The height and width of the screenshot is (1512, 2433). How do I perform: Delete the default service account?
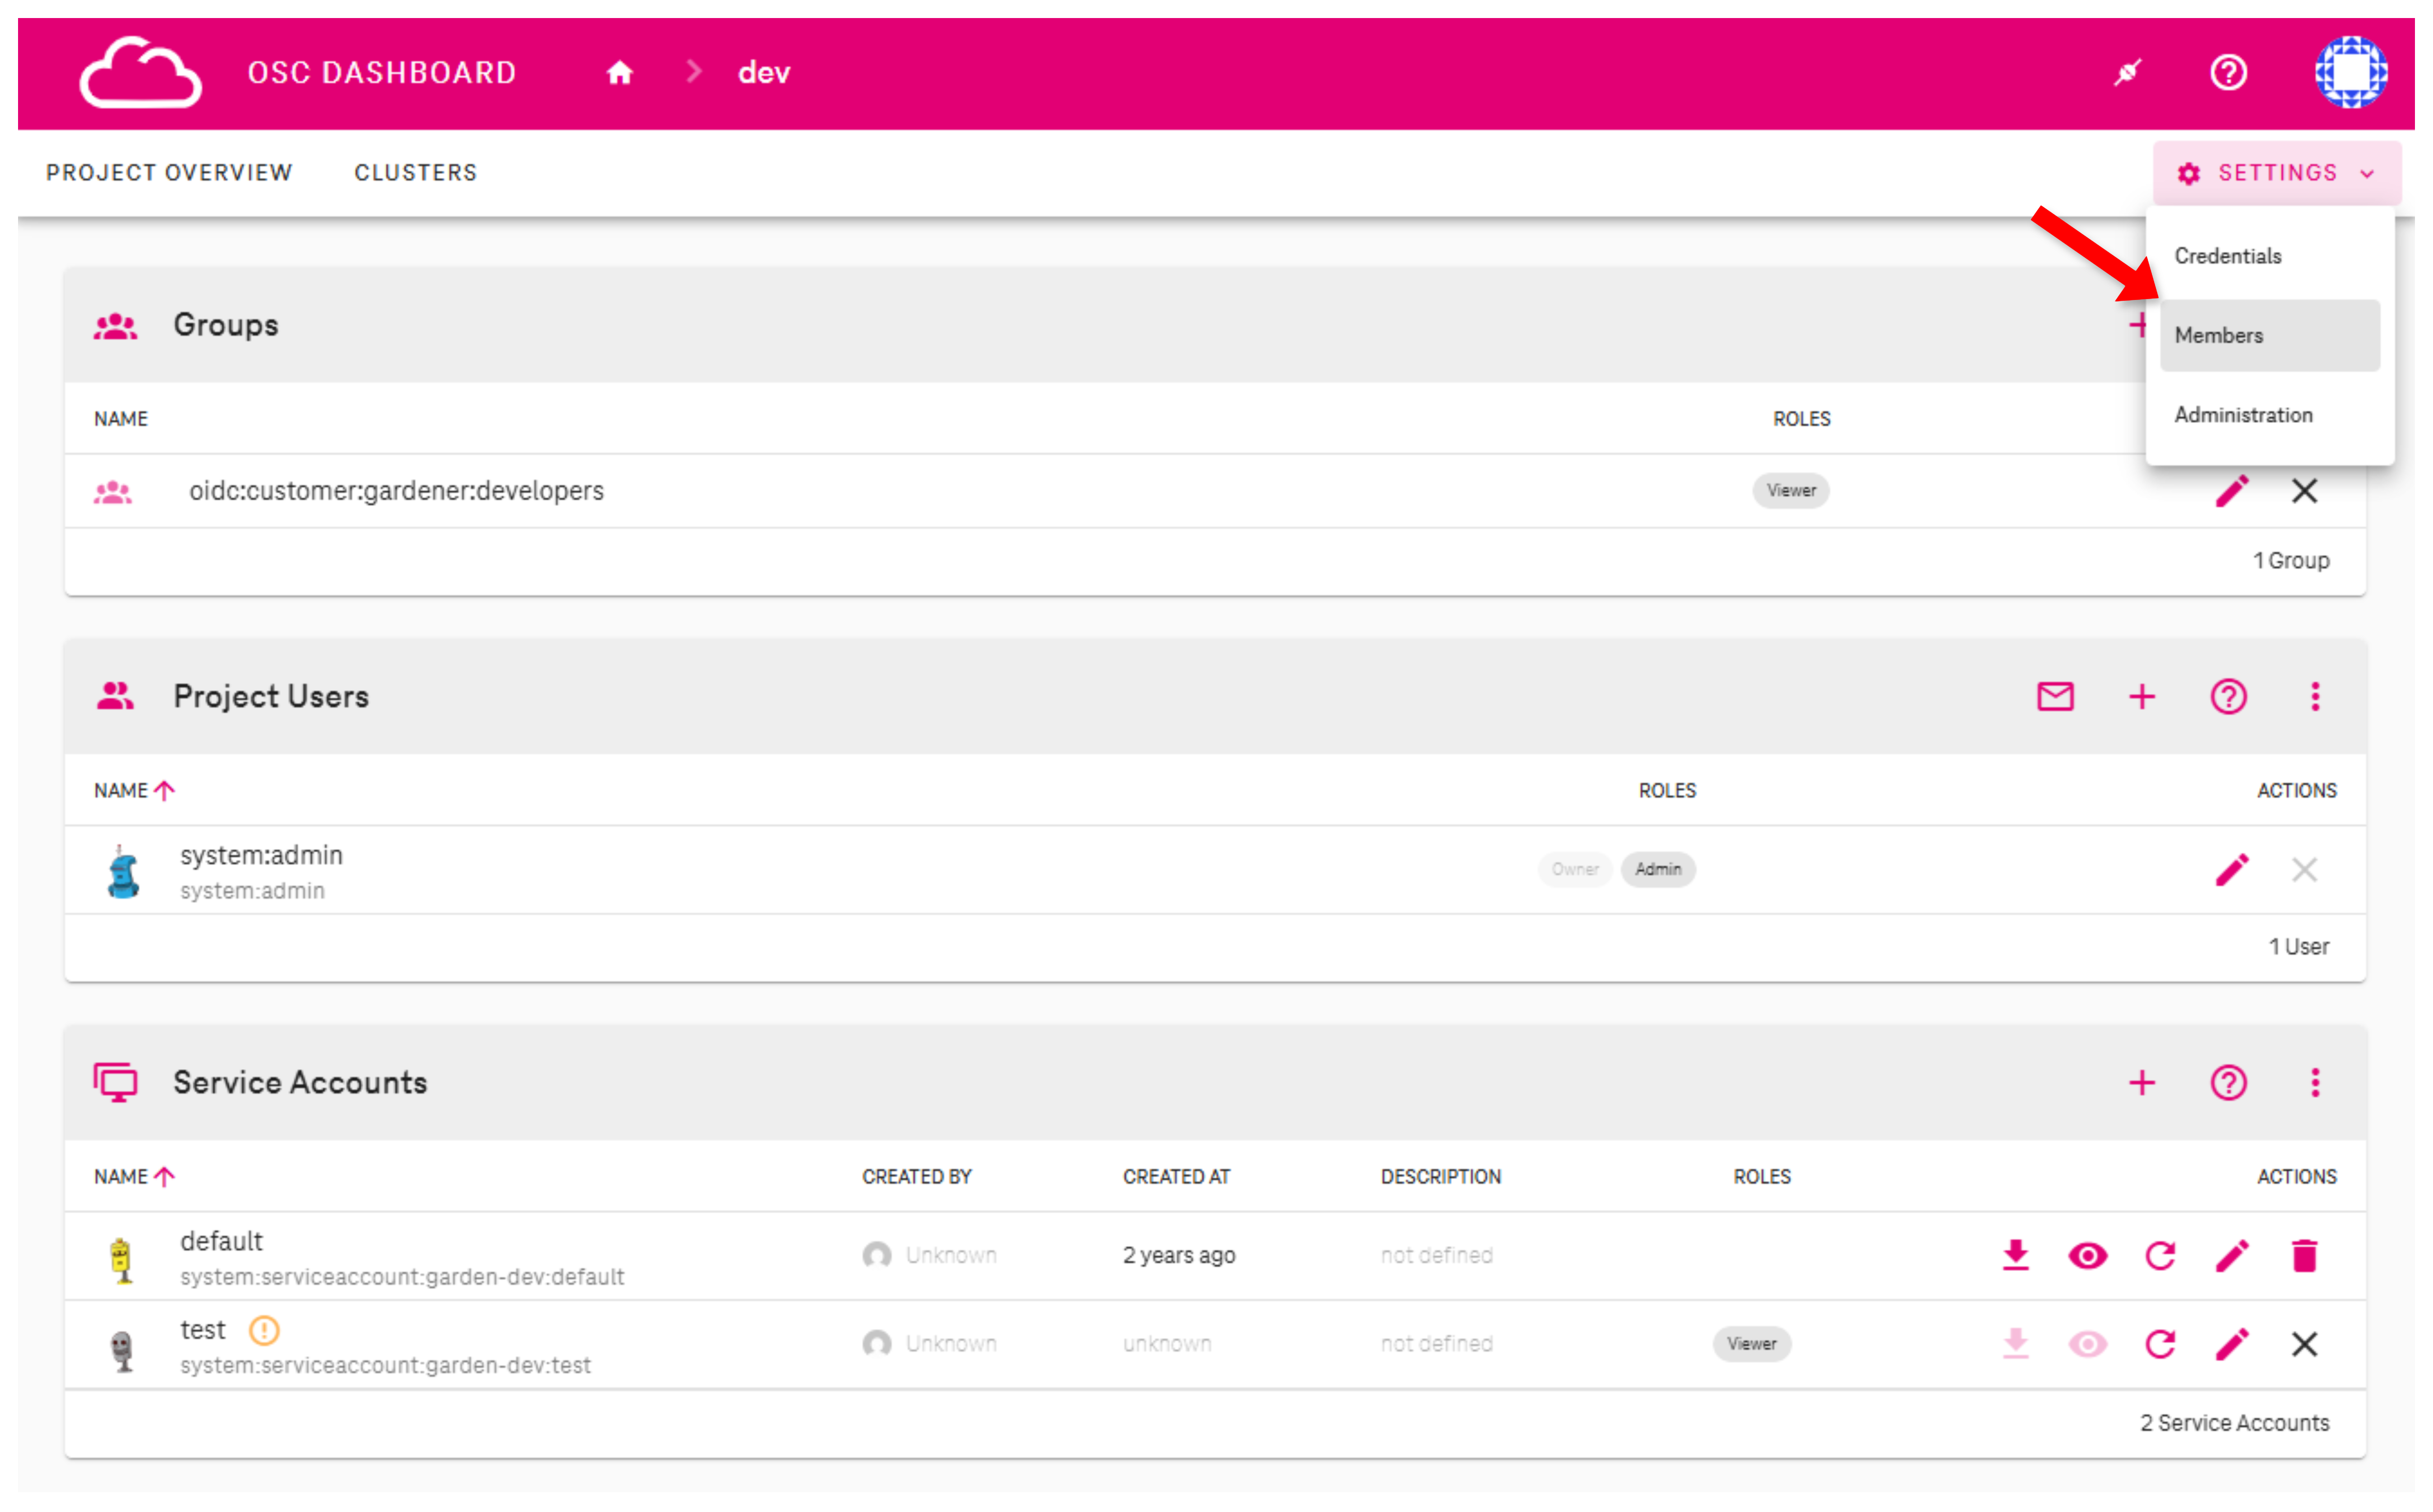pos(2304,1256)
